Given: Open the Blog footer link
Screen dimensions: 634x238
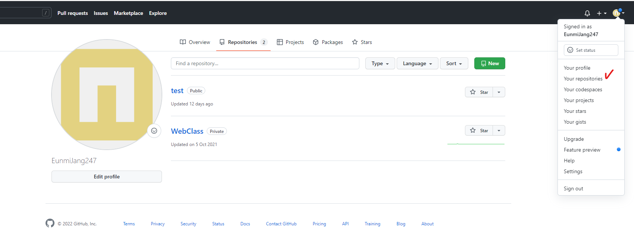Looking at the screenshot, I should (401, 224).
